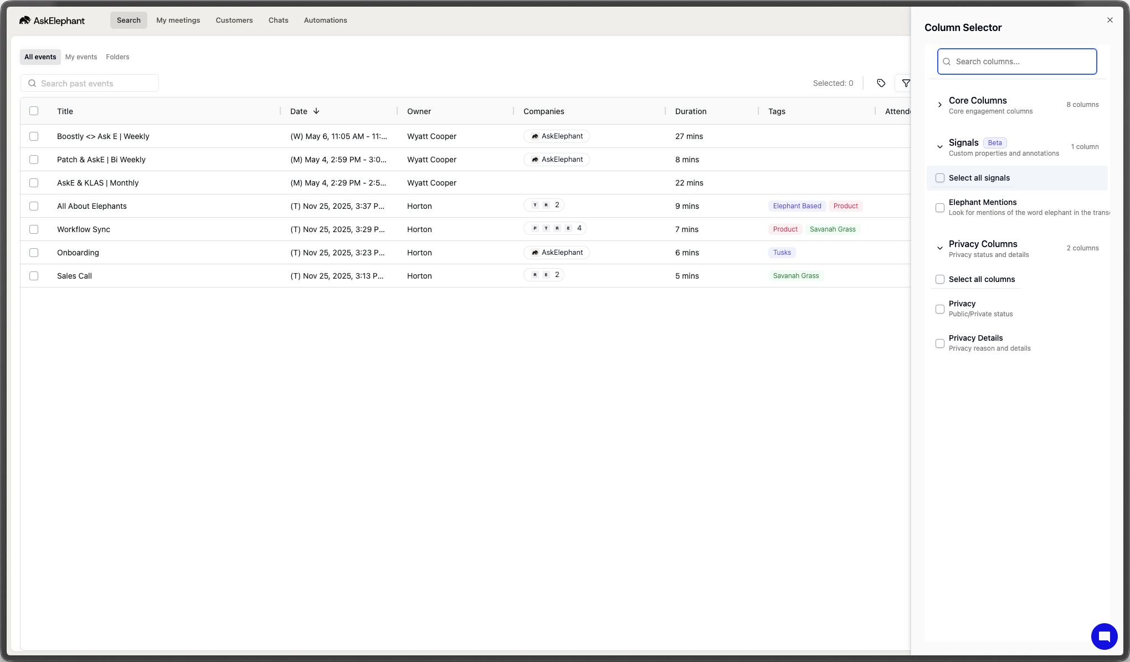This screenshot has height=662, width=1130.
Task: Click the Companies column header
Action: [x=543, y=111]
